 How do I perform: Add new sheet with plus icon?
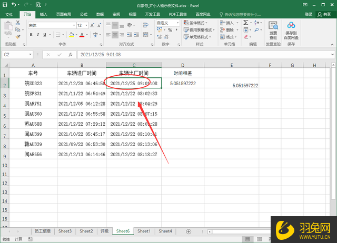coord(189,231)
